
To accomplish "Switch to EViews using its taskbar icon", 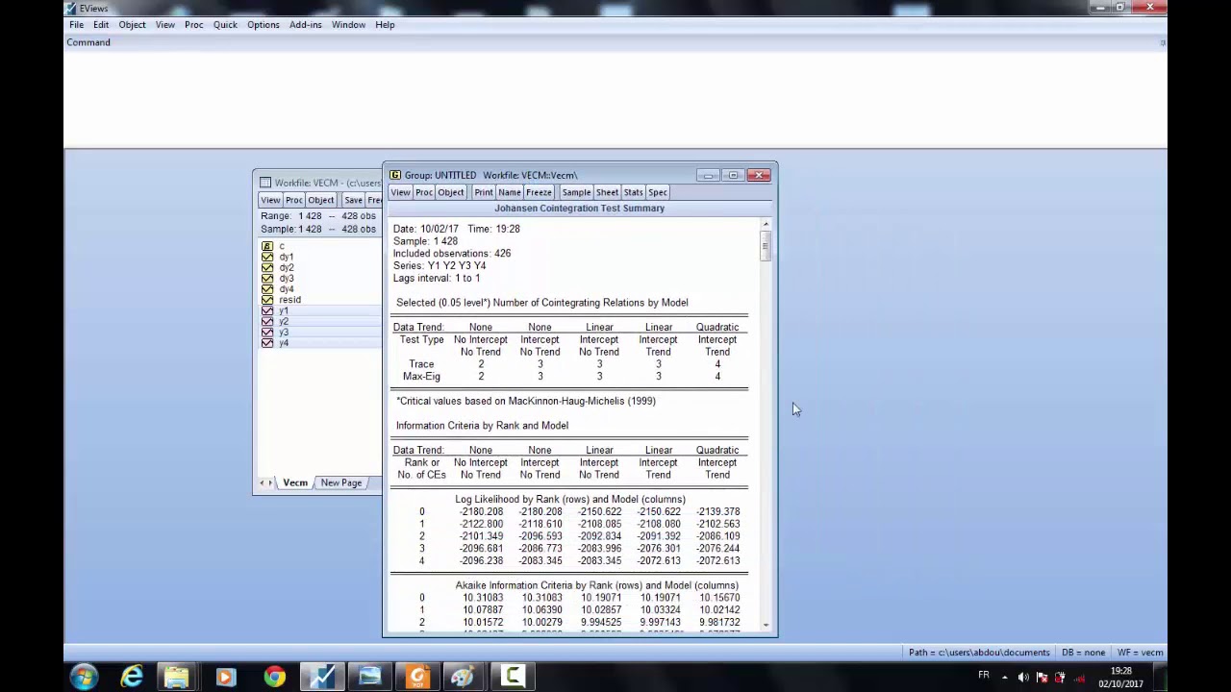I will pyautogui.click(x=322, y=677).
